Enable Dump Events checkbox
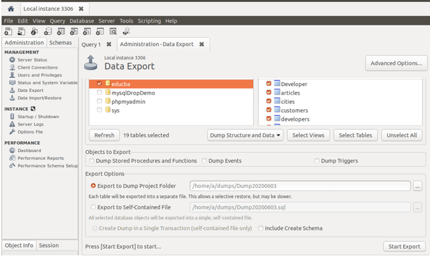This screenshot has height=256, width=430. click(204, 161)
